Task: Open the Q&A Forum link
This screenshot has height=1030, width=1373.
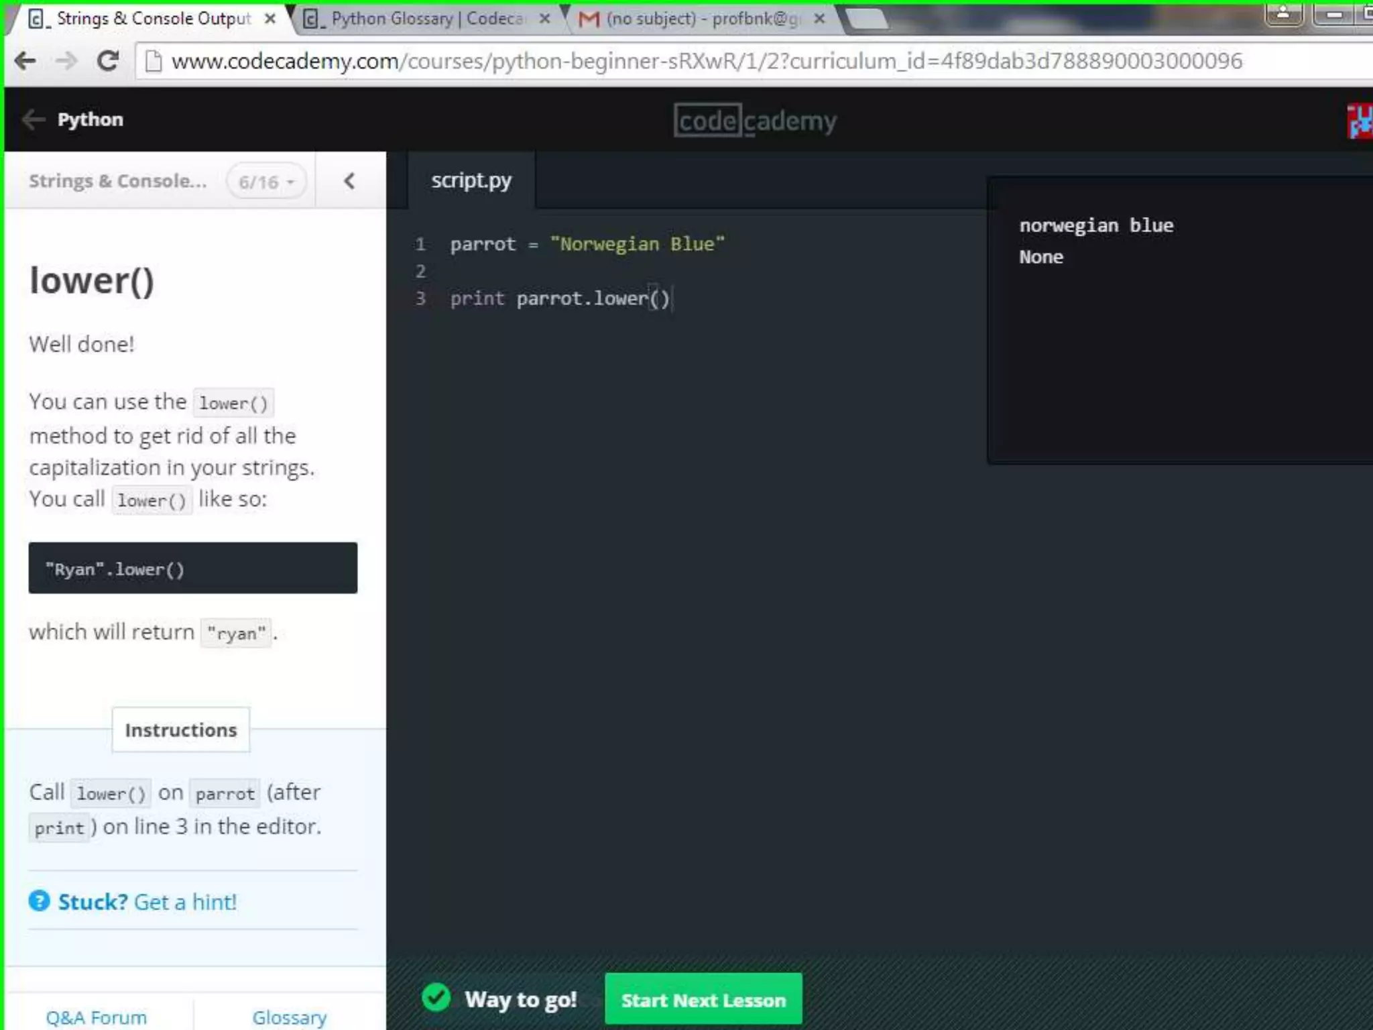Action: click(x=97, y=1017)
